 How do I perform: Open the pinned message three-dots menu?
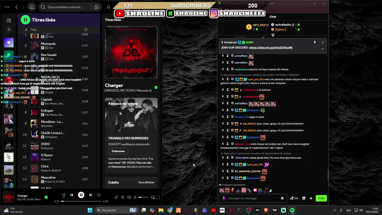(x=323, y=43)
